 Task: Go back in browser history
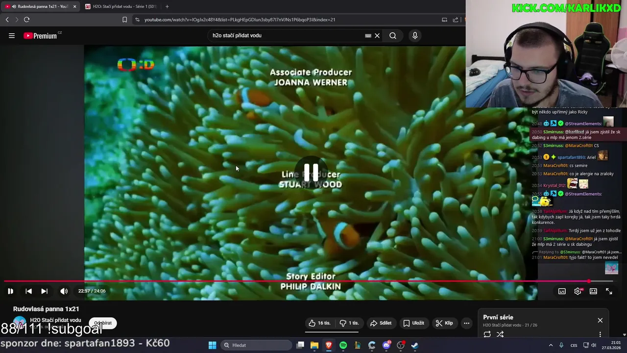pos(7,20)
